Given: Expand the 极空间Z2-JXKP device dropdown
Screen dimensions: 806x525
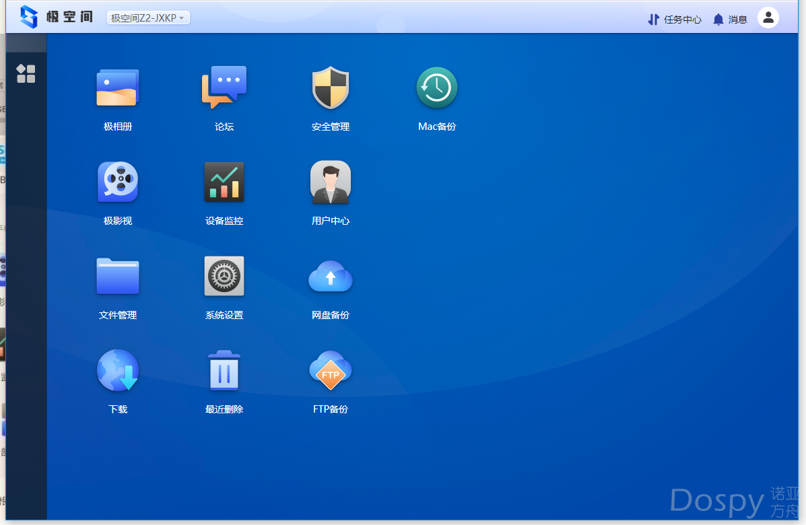Looking at the screenshot, I should click(x=148, y=18).
